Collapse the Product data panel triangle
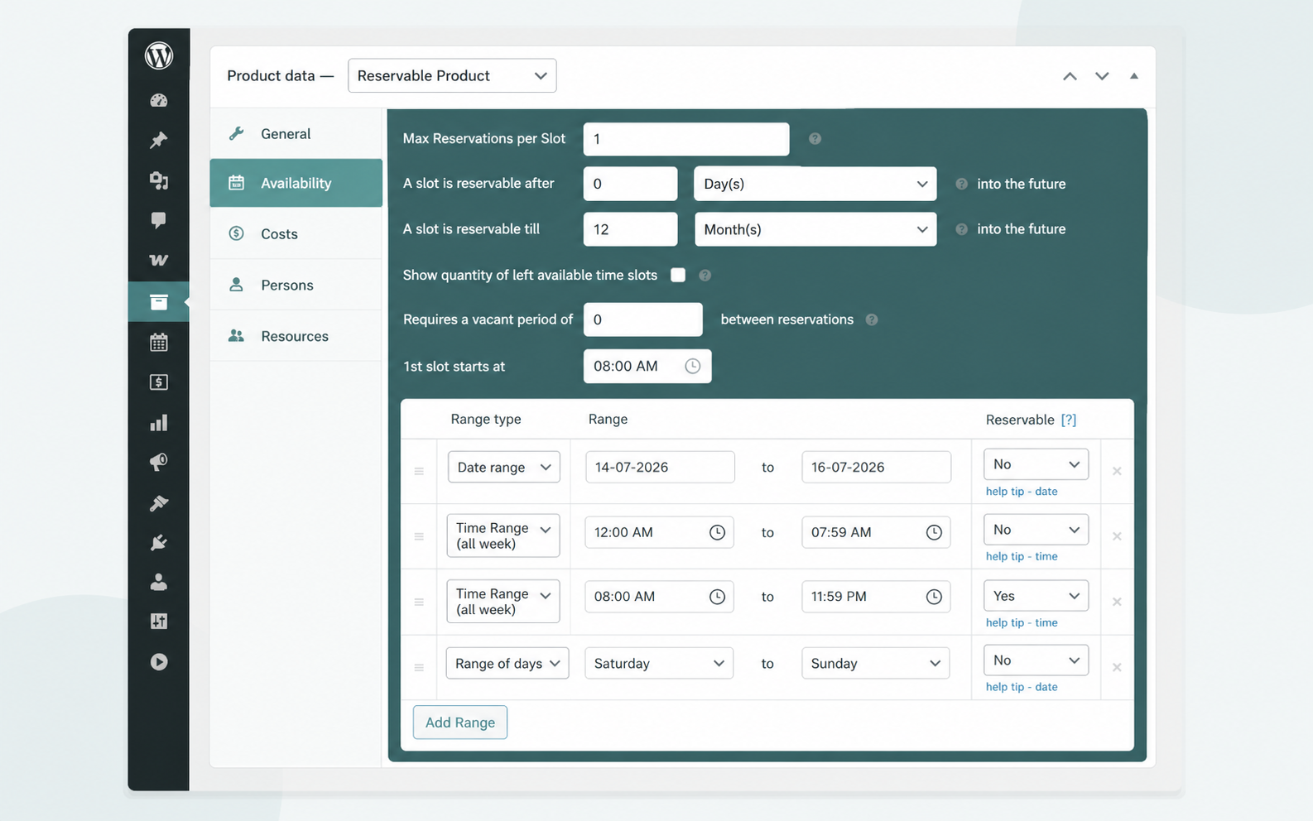The width and height of the screenshot is (1313, 821). coord(1134,76)
